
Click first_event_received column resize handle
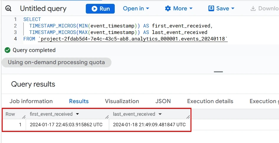click(x=107, y=117)
